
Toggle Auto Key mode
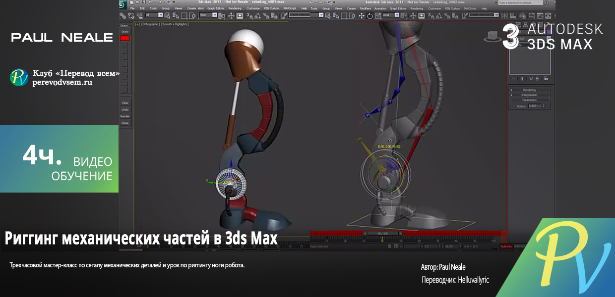pos(506,246)
